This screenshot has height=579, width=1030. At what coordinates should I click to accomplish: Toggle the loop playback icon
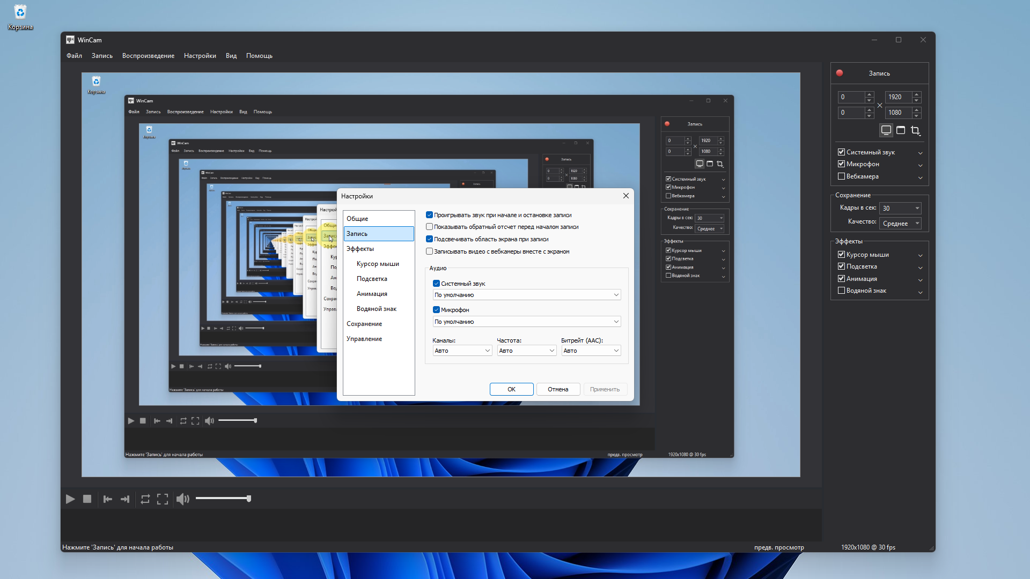click(145, 499)
